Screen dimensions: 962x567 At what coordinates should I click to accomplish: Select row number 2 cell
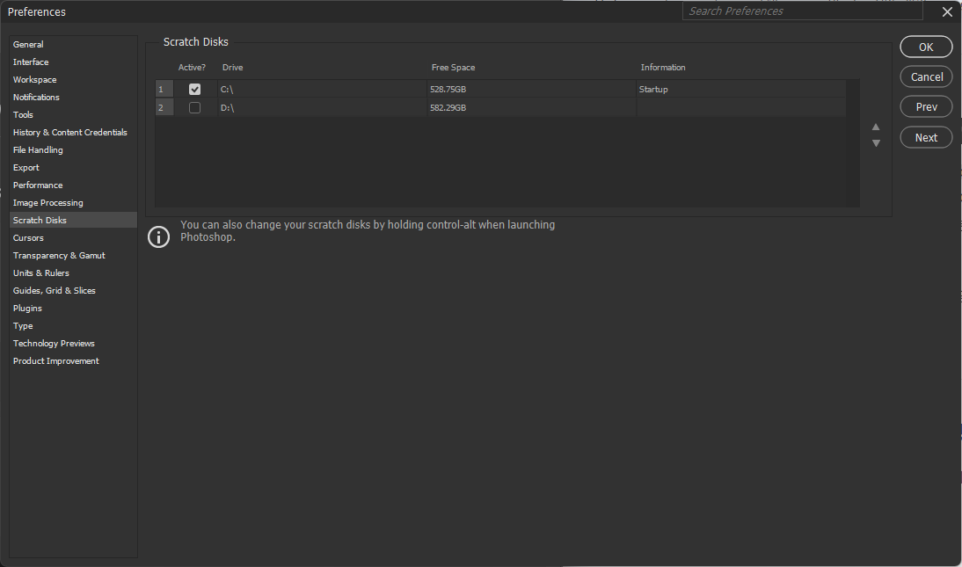click(164, 108)
